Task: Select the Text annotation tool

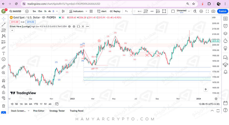Action: point(4,53)
